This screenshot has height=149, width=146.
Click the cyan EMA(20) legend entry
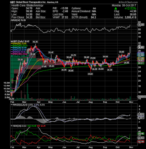pos(19,48)
